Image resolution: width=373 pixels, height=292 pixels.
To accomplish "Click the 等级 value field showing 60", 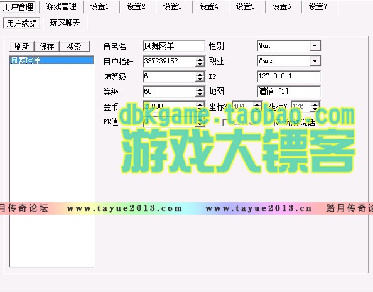I will pos(170,92).
